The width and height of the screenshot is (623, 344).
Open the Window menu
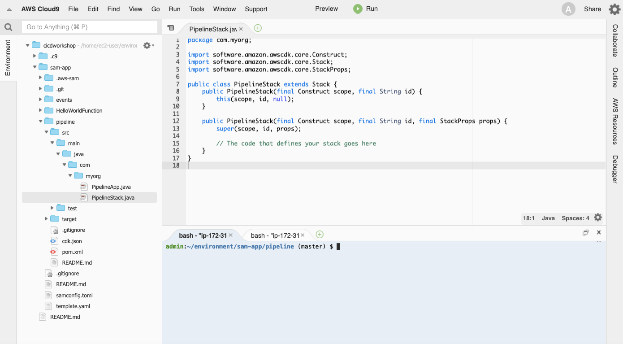(225, 9)
